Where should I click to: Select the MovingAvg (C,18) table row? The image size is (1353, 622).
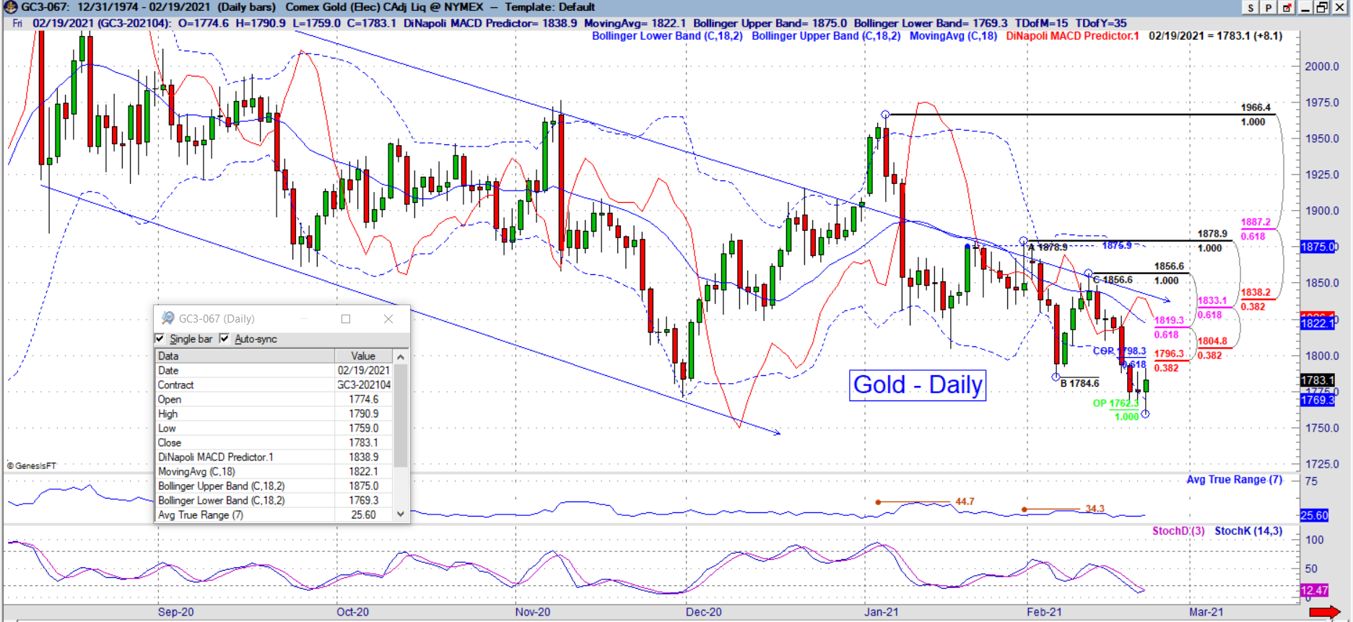click(x=274, y=471)
